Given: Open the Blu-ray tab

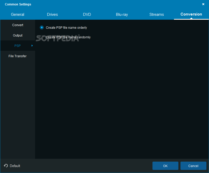Looking at the screenshot, I should point(122,14).
